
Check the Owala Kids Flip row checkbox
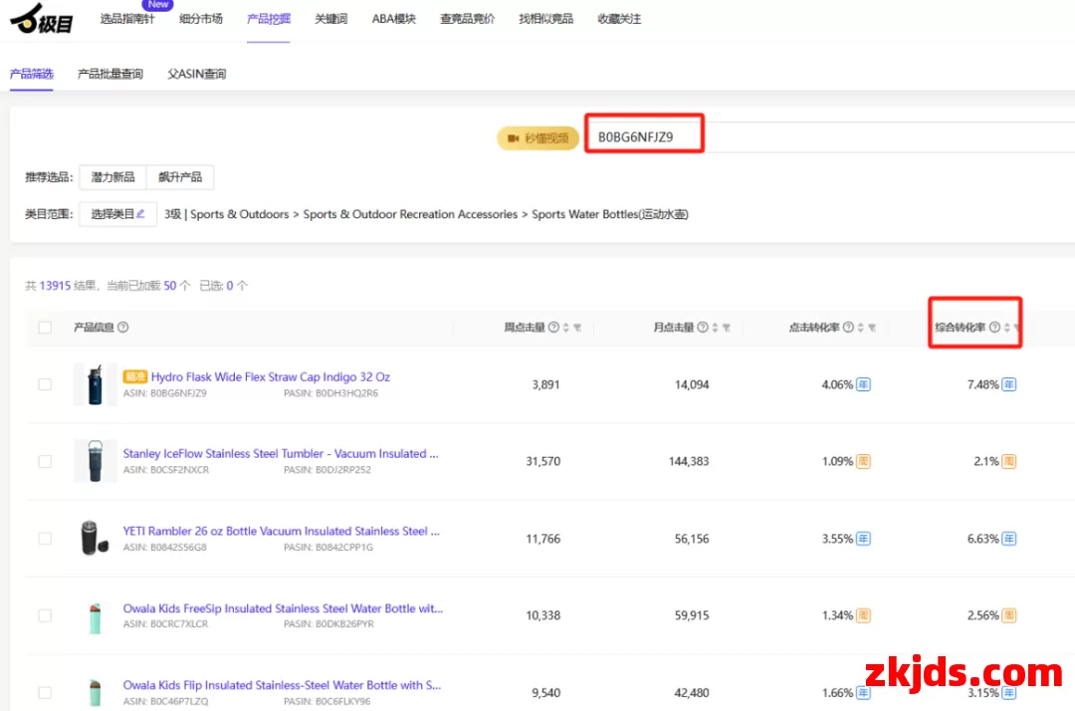tap(45, 693)
